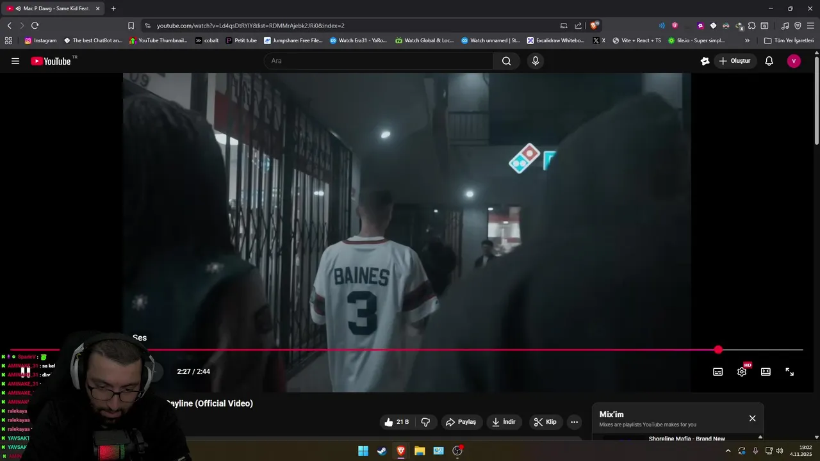Open Petit tube bookmark
This screenshot has height=461, width=820.
pos(241,40)
